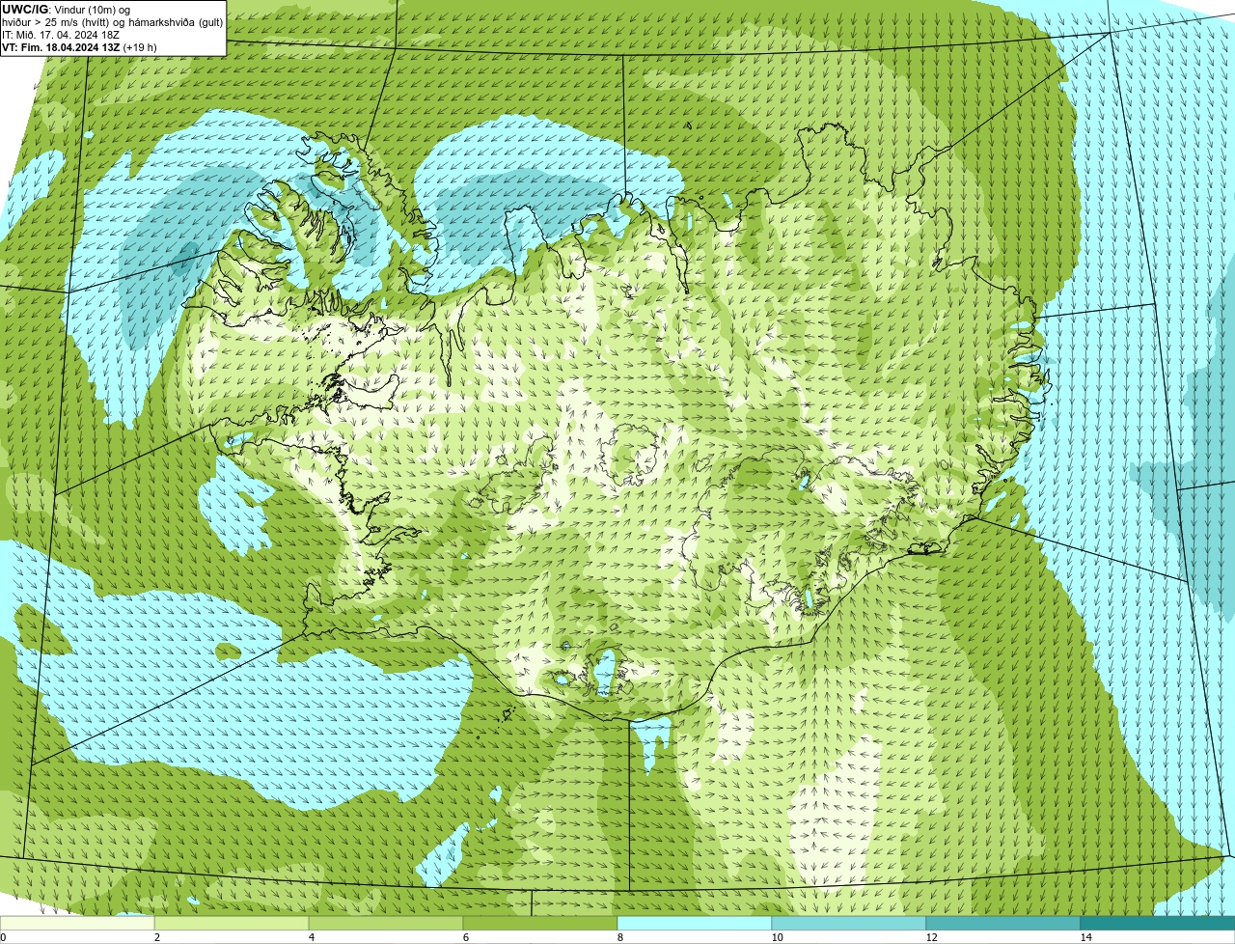Screen dimensions: 1235x944
Task: Click the legend scale label "6"
Action: coord(465,937)
